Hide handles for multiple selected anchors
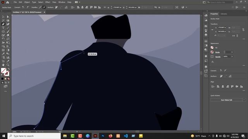The width and height of the screenshot is (248, 139). point(44,7)
